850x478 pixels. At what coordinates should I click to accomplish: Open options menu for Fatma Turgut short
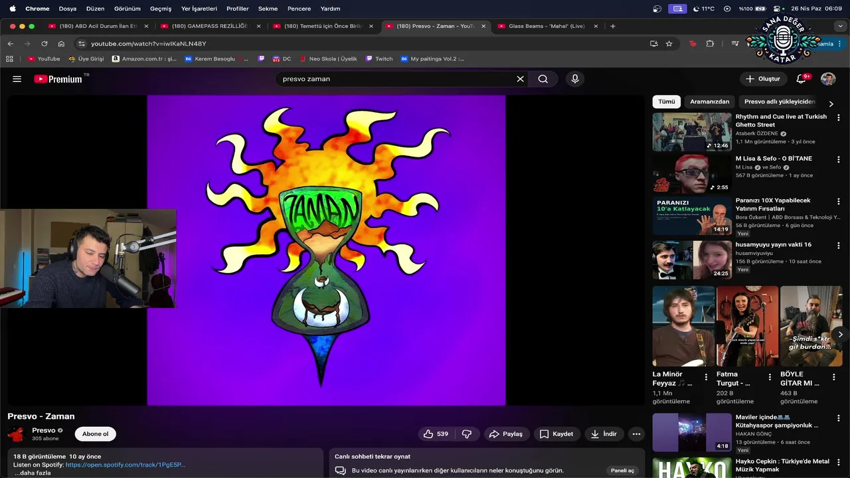(x=770, y=377)
